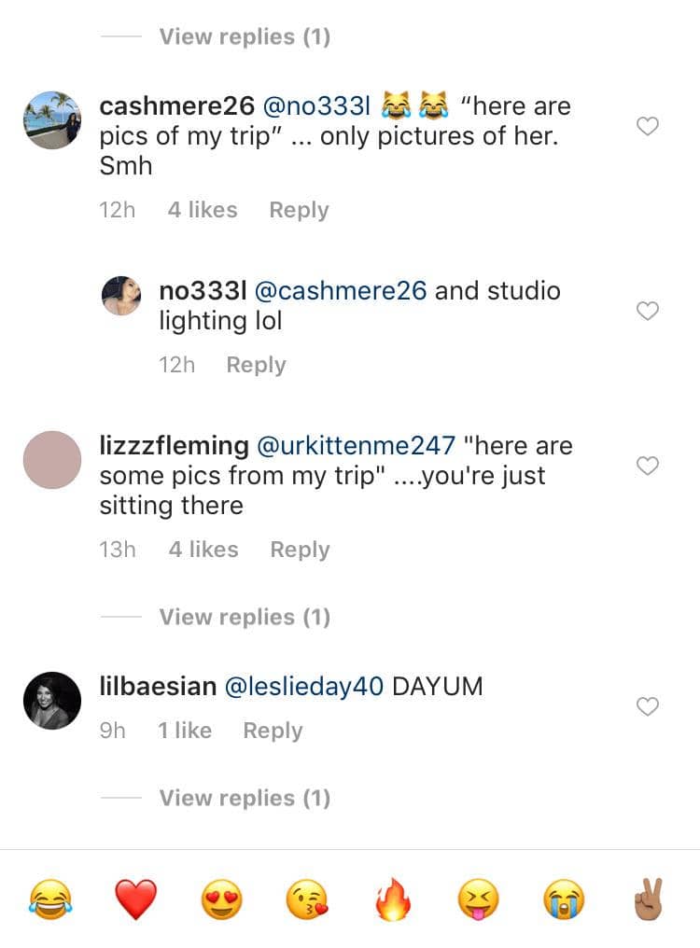This screenshot has height=948, width=700.
Task: Open the @urkittenme247 mention link
Action: [356, 445]
